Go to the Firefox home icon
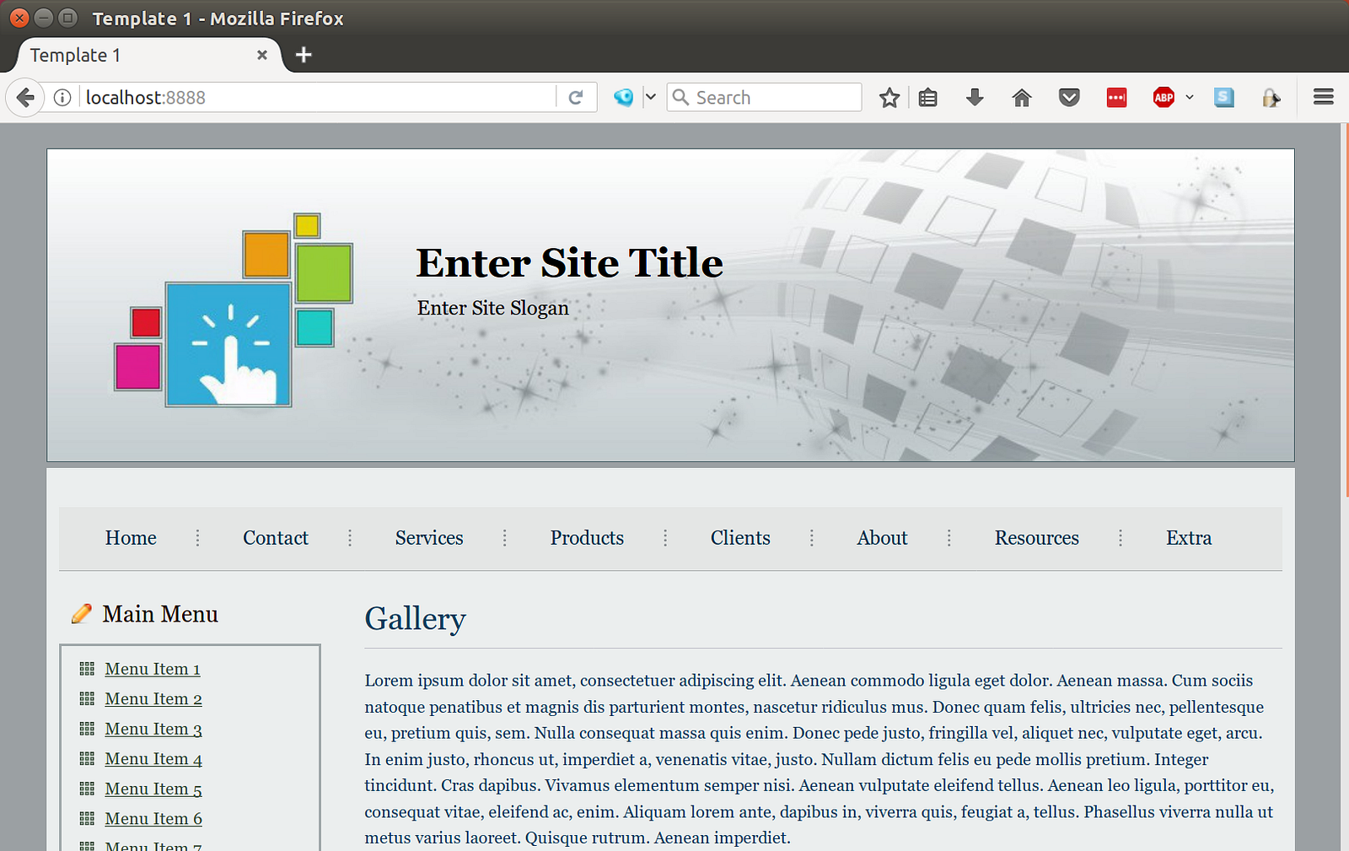 [1022, 98]
